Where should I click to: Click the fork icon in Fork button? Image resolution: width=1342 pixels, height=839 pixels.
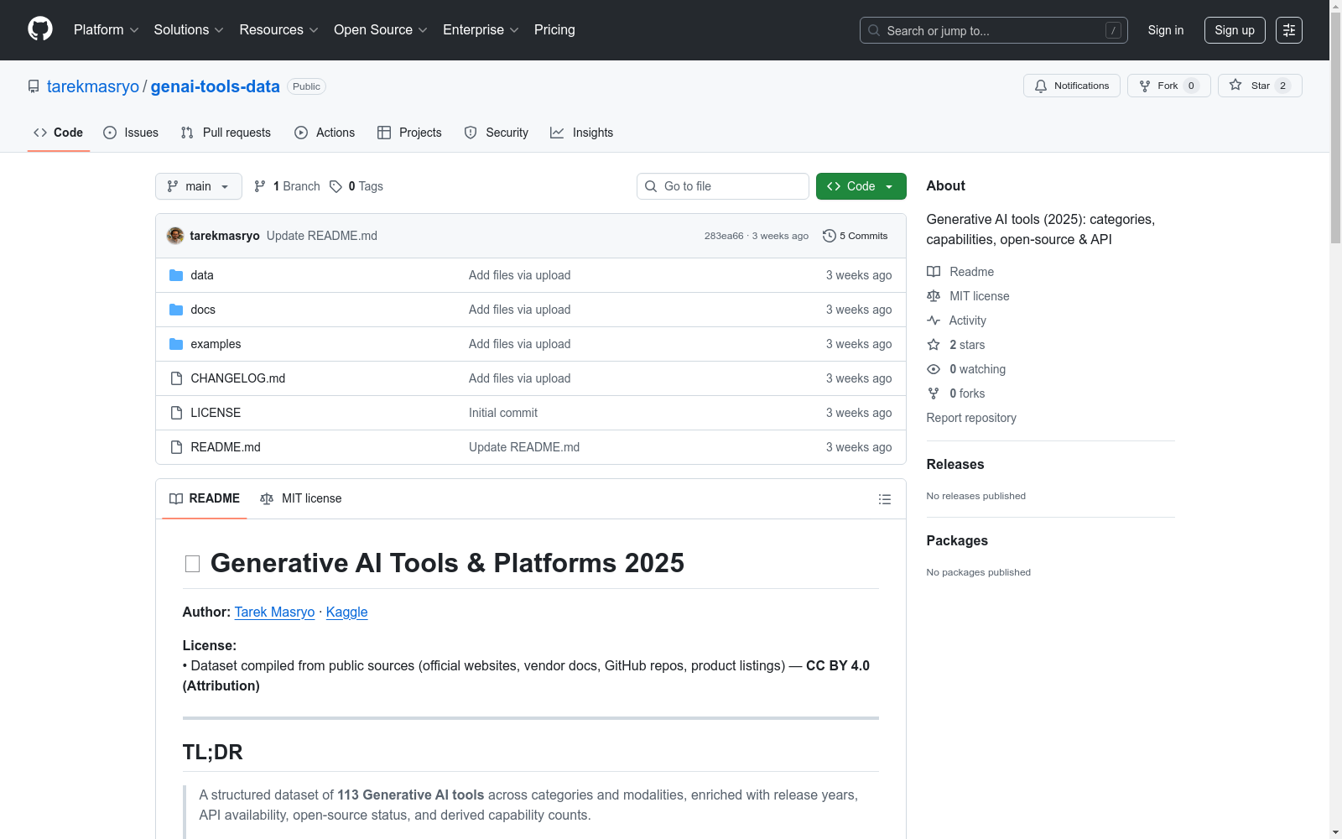coord(1145,86)
